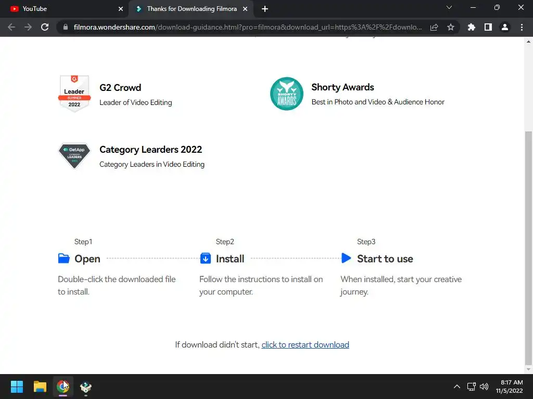Show hidden system tray icons
This screenshot has height=399, width=533.
pos(457,387)
